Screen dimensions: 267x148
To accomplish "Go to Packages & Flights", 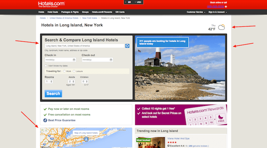I will pyautogui.click(x=70, y=12).
